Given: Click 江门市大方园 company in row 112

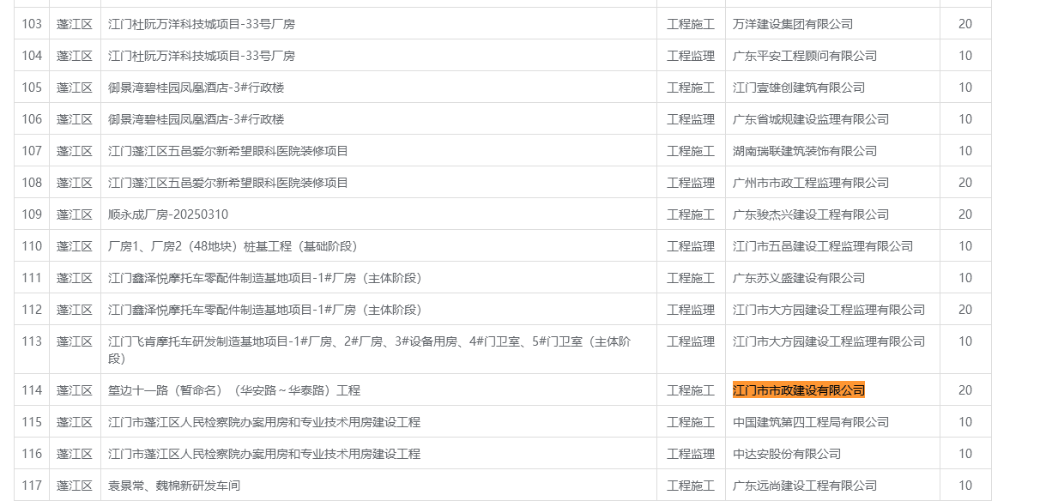Looking at the screenshot, I should (x=829, y=310).
